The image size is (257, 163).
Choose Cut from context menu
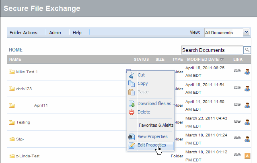coord(141,75)
